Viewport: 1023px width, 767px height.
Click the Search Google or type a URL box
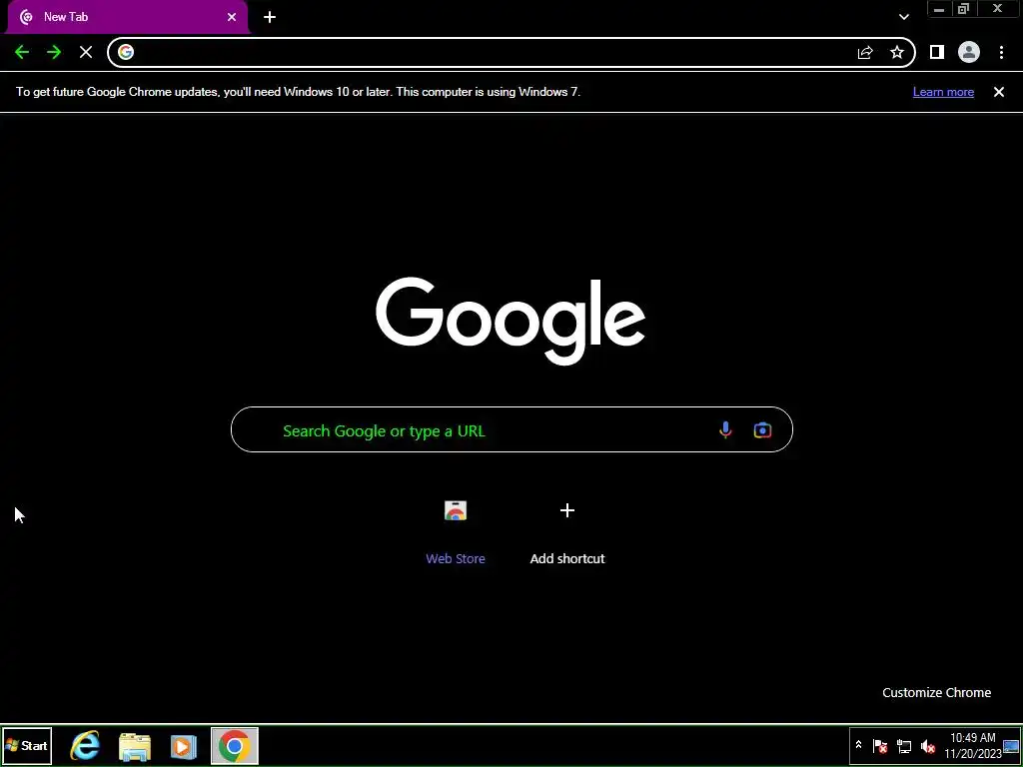pyautogui.click(x=511, y=429)
